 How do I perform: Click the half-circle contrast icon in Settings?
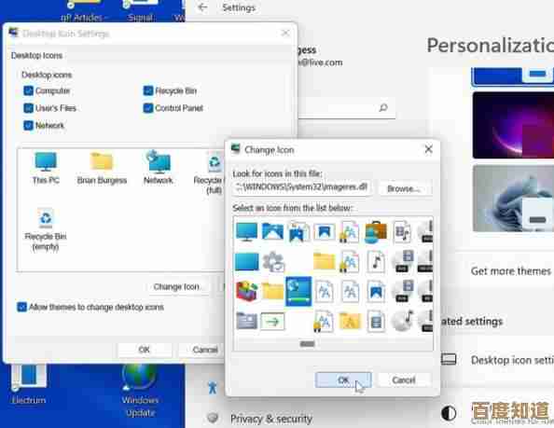click(449, 413)
